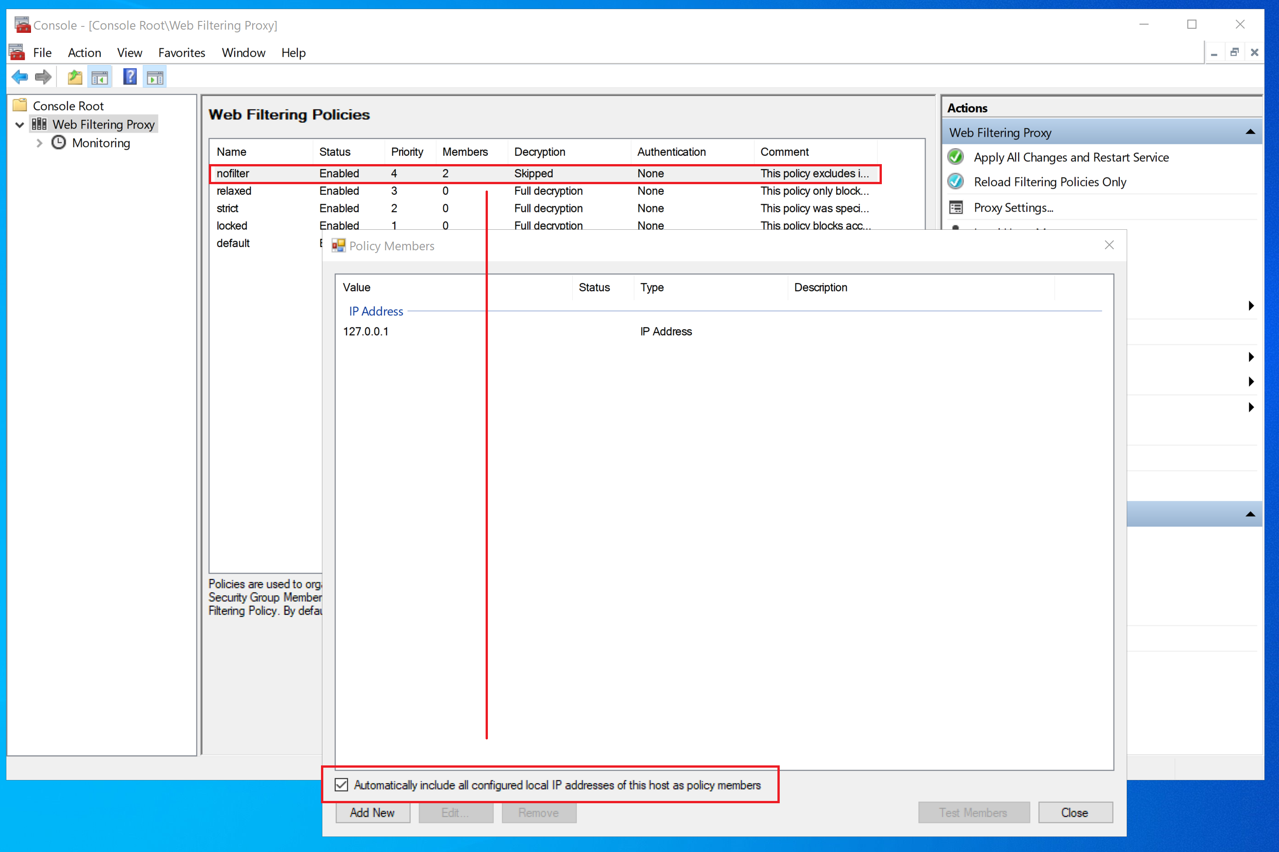Collapse the IP Address group header
The height and width of the screenshot is (852, 1279).
click(375, 311)
